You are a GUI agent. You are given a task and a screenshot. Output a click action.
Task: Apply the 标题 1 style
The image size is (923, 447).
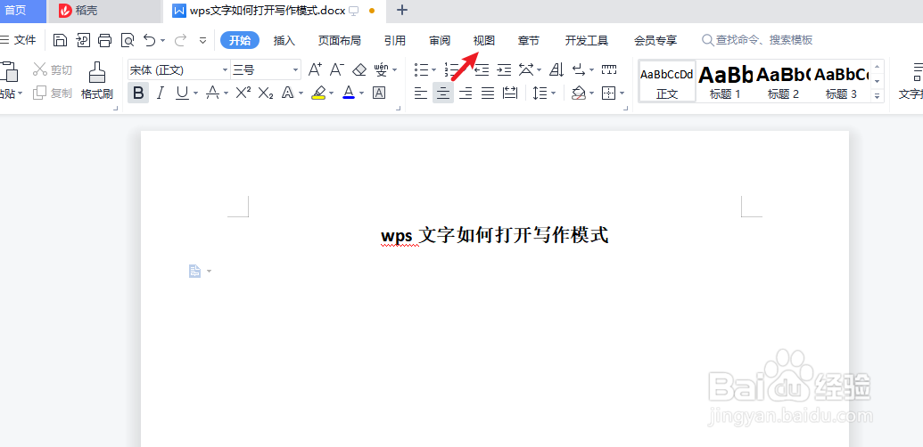click(725, 81)
